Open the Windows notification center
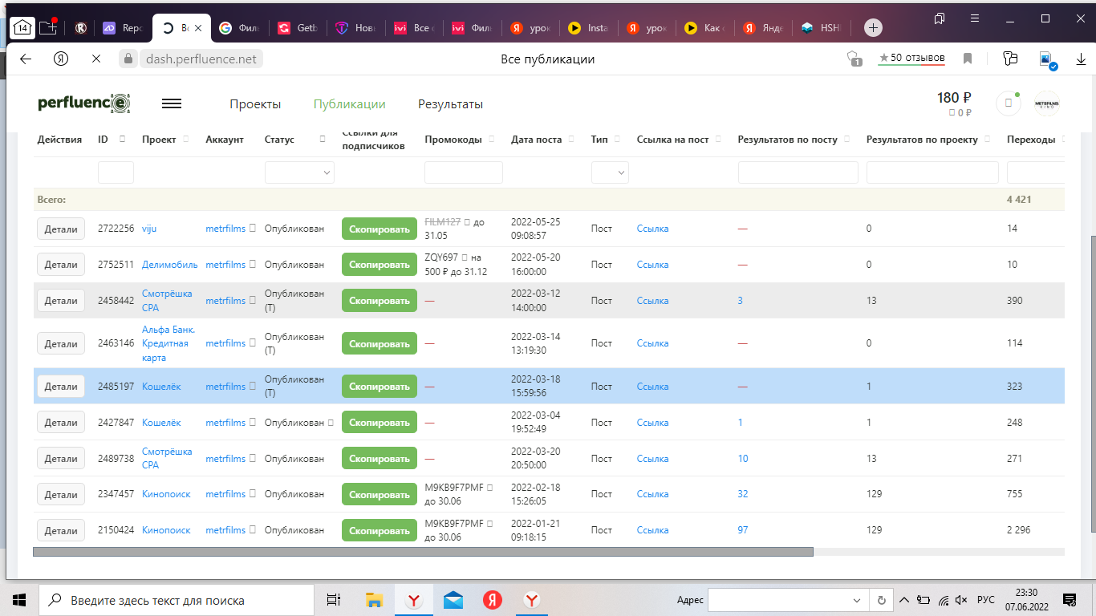The image size is (1096, 616). (x=1069, y=600)
